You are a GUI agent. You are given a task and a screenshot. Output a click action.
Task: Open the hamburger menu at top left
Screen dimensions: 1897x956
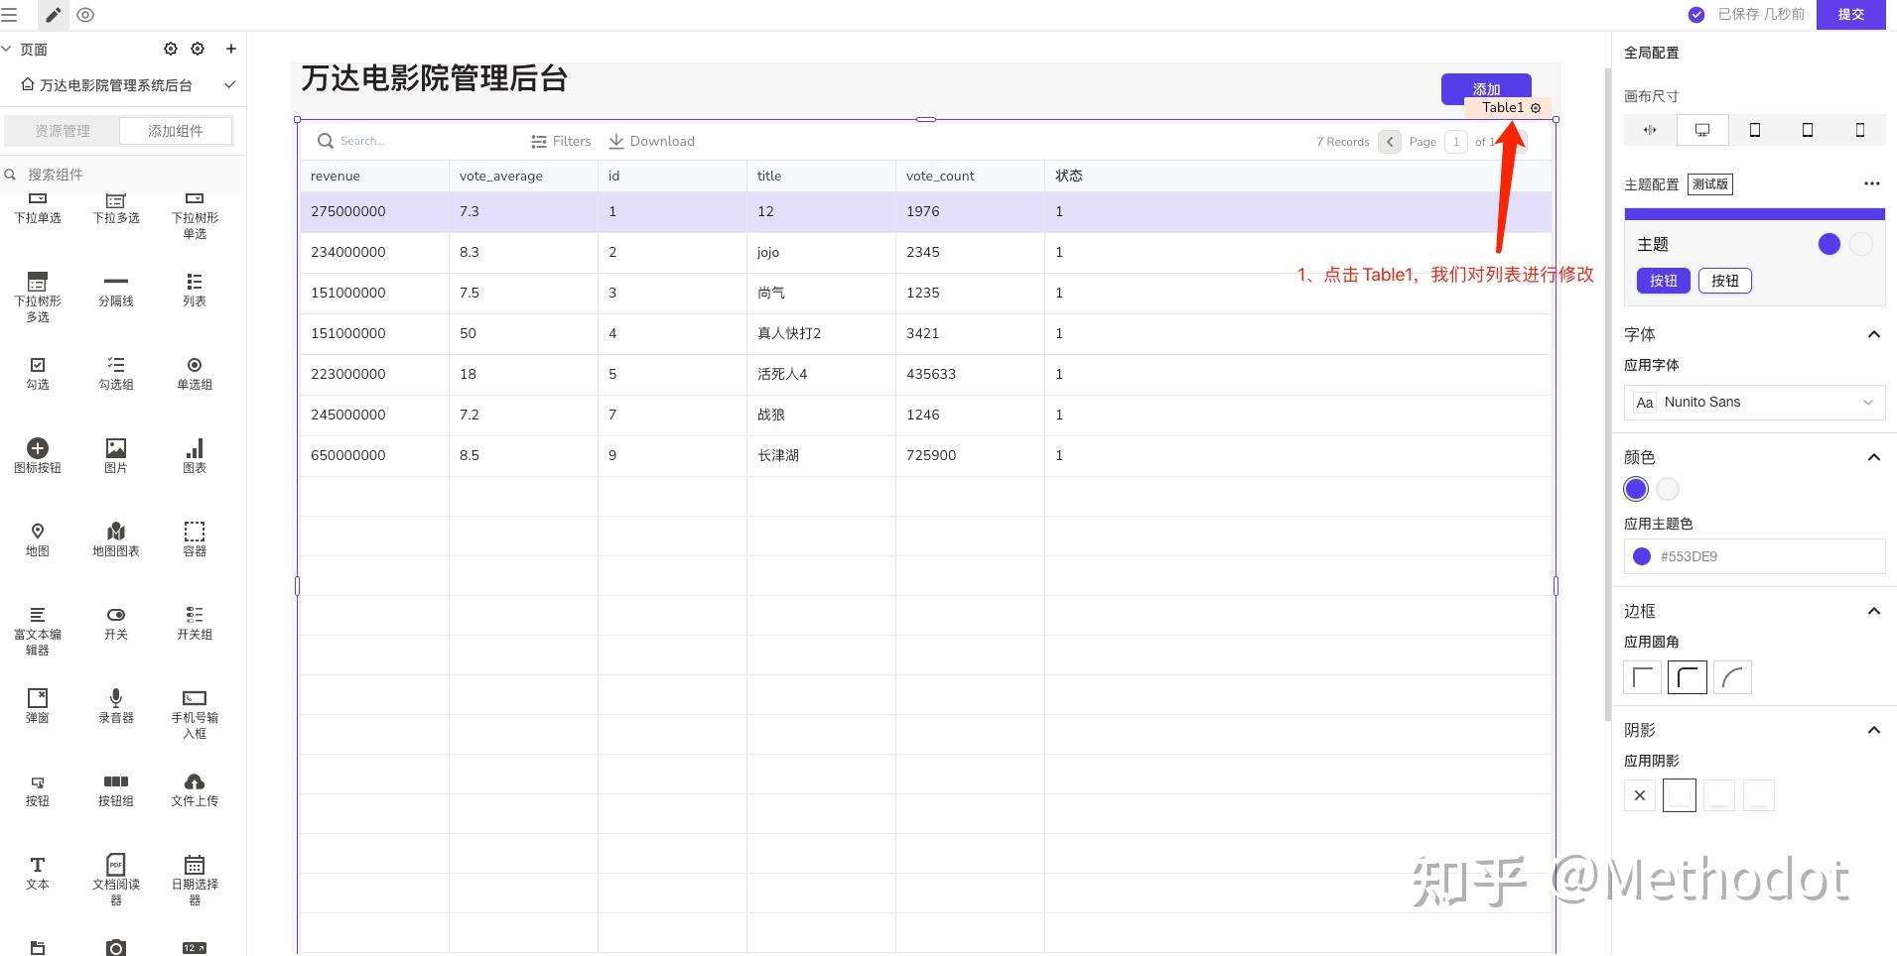coord(9,15)
